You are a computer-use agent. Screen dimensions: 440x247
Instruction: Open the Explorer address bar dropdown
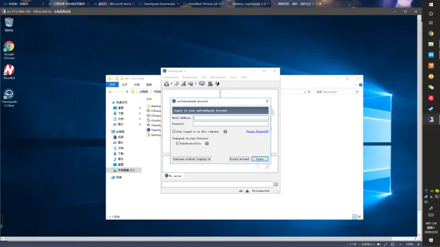pos(305,92)
